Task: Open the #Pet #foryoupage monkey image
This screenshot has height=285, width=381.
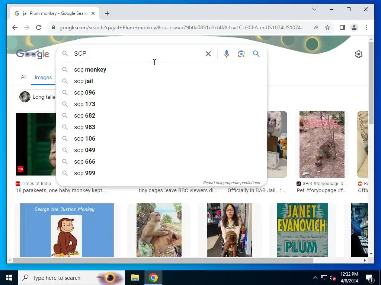Action: (x=322, y=144)
